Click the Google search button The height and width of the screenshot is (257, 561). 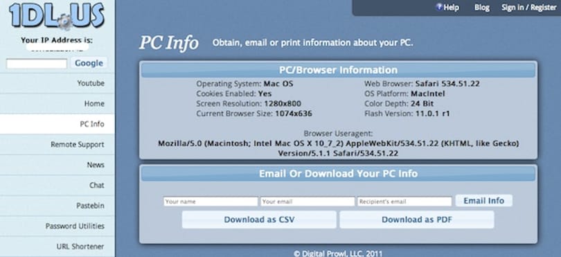[x=89, y=63]
